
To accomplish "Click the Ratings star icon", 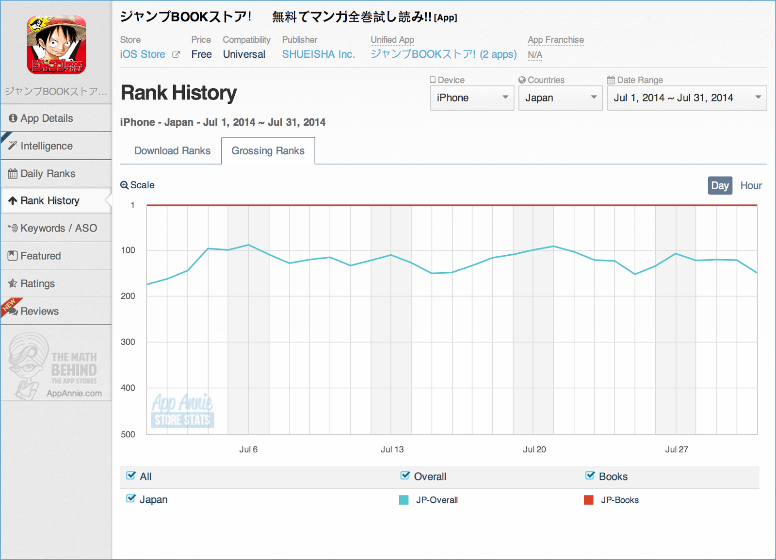I will click(13, 283).
